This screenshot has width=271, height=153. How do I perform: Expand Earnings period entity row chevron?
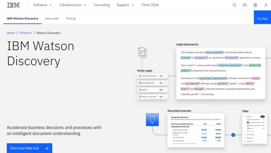point(165,83)
